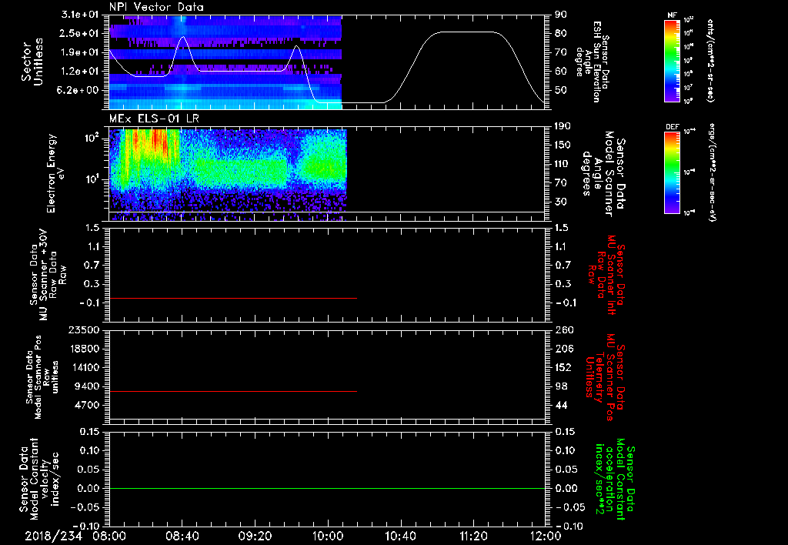Click the red 'MU Scanner Pos Telemetry' label

click(605, 377)
